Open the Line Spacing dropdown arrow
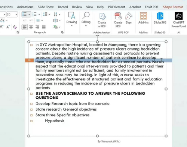Screen dimensions: 187x147 tap(49, 14)
